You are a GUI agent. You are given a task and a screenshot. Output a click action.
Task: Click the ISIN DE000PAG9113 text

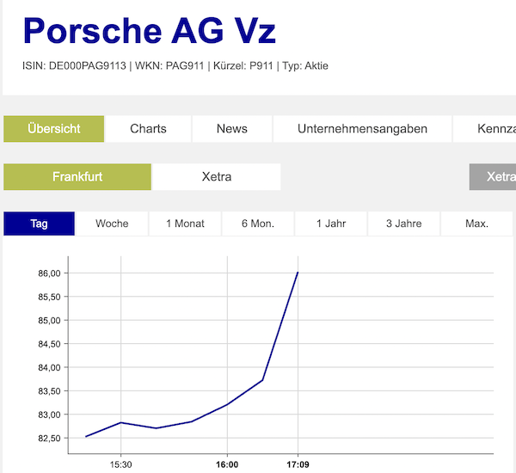[x=74, y=66]
